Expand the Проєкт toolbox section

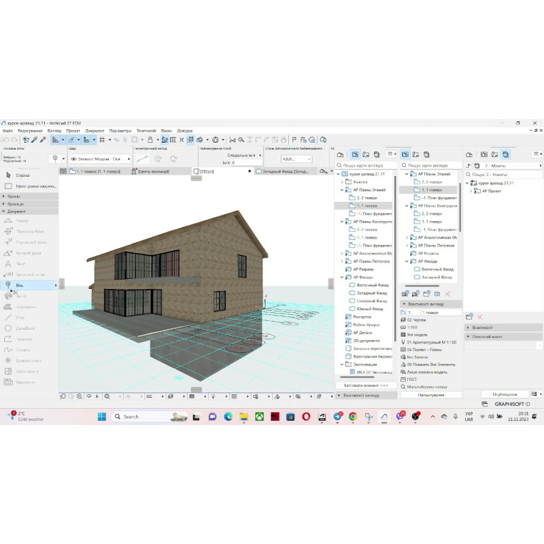[x=3, y=196]
